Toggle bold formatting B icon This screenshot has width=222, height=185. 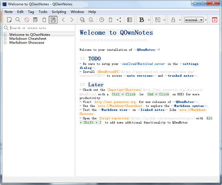point(142,20)
